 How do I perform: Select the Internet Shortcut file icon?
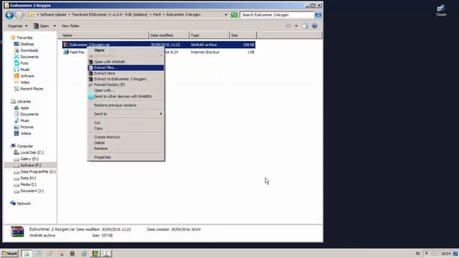[x=66, y=52]
